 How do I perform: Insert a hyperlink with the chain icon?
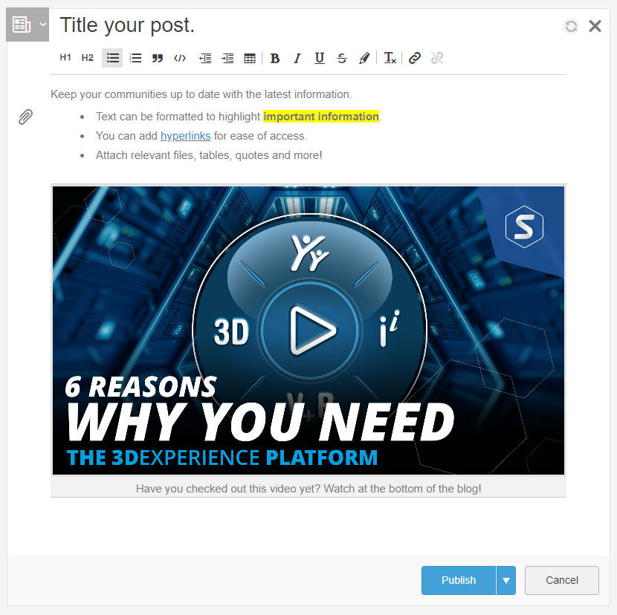point(414,57)
